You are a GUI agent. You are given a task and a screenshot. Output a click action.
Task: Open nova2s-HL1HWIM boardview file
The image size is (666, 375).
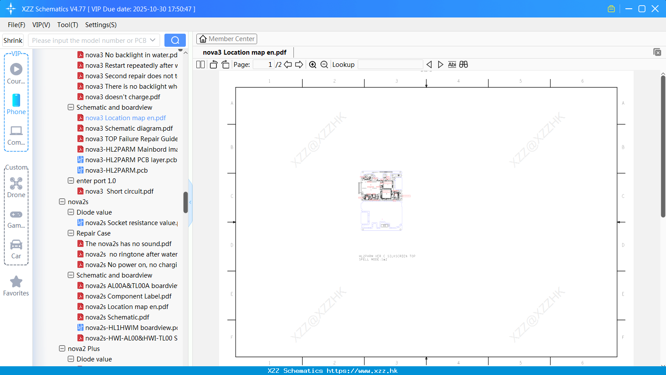coord(131,327)
